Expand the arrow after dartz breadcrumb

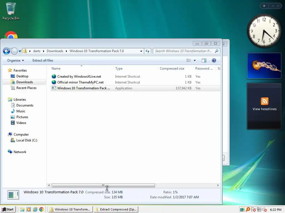pos(44,51)
